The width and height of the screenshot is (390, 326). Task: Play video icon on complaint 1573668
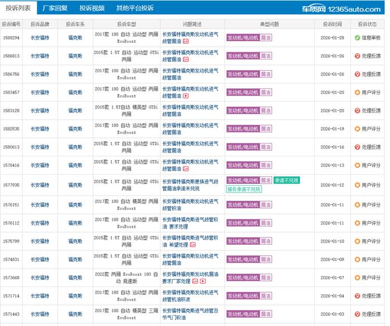(203, 281)
